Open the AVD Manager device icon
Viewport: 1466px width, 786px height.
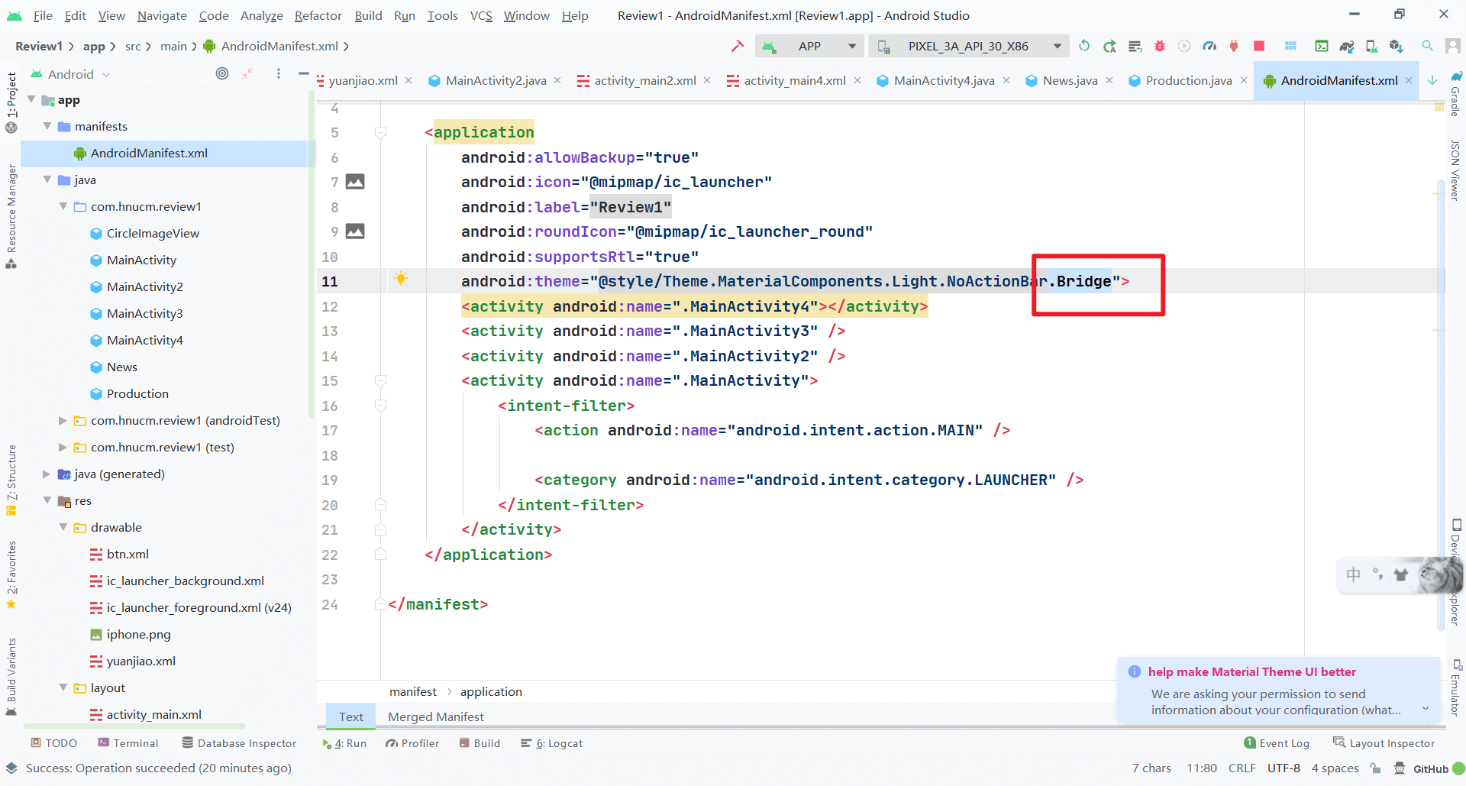pyautogui.click(x=1371, y=47)
